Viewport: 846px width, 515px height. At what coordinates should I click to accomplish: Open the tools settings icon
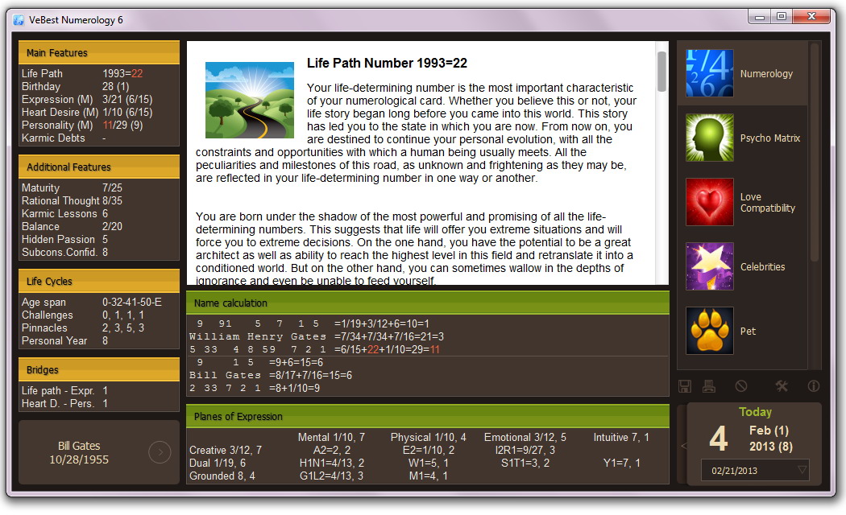pos(782,385)
